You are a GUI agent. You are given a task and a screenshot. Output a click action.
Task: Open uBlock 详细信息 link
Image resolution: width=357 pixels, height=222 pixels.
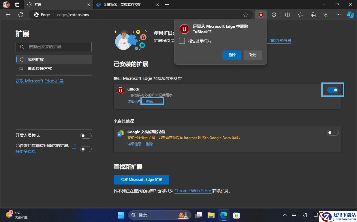[x=134, y=101]
